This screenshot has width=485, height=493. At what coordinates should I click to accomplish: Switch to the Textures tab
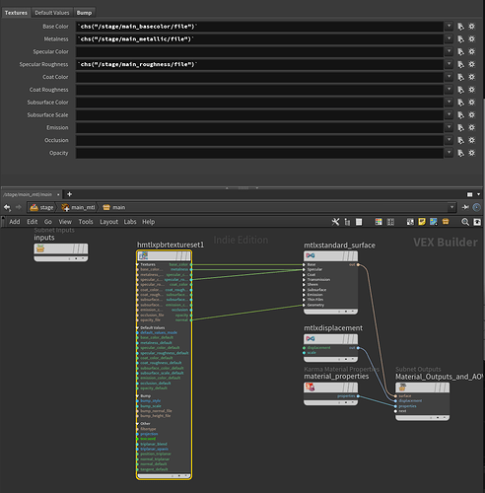tap(16, 13)
